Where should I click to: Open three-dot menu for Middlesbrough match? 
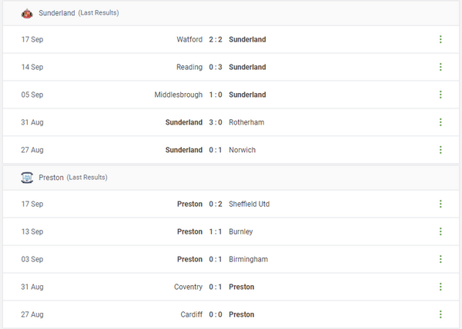[440, 95]
